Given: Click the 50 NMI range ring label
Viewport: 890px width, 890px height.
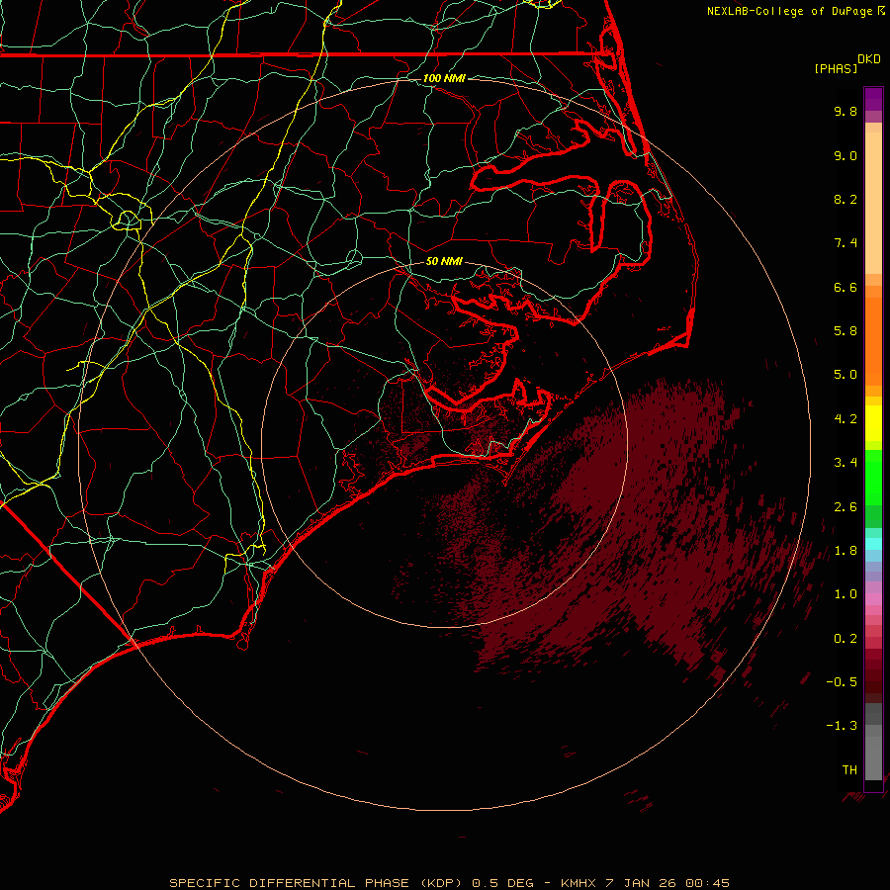Looking at the screenshot, I should point(444,261).
